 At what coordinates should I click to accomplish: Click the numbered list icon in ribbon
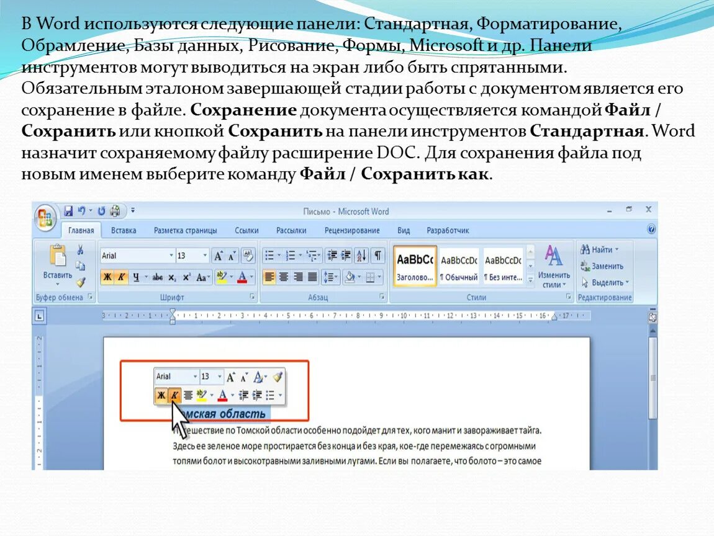coord(291,256)
